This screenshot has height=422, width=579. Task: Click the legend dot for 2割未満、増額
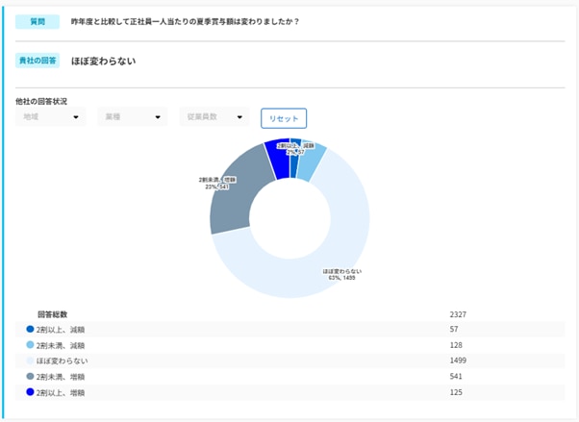click(x=30, y=376)
